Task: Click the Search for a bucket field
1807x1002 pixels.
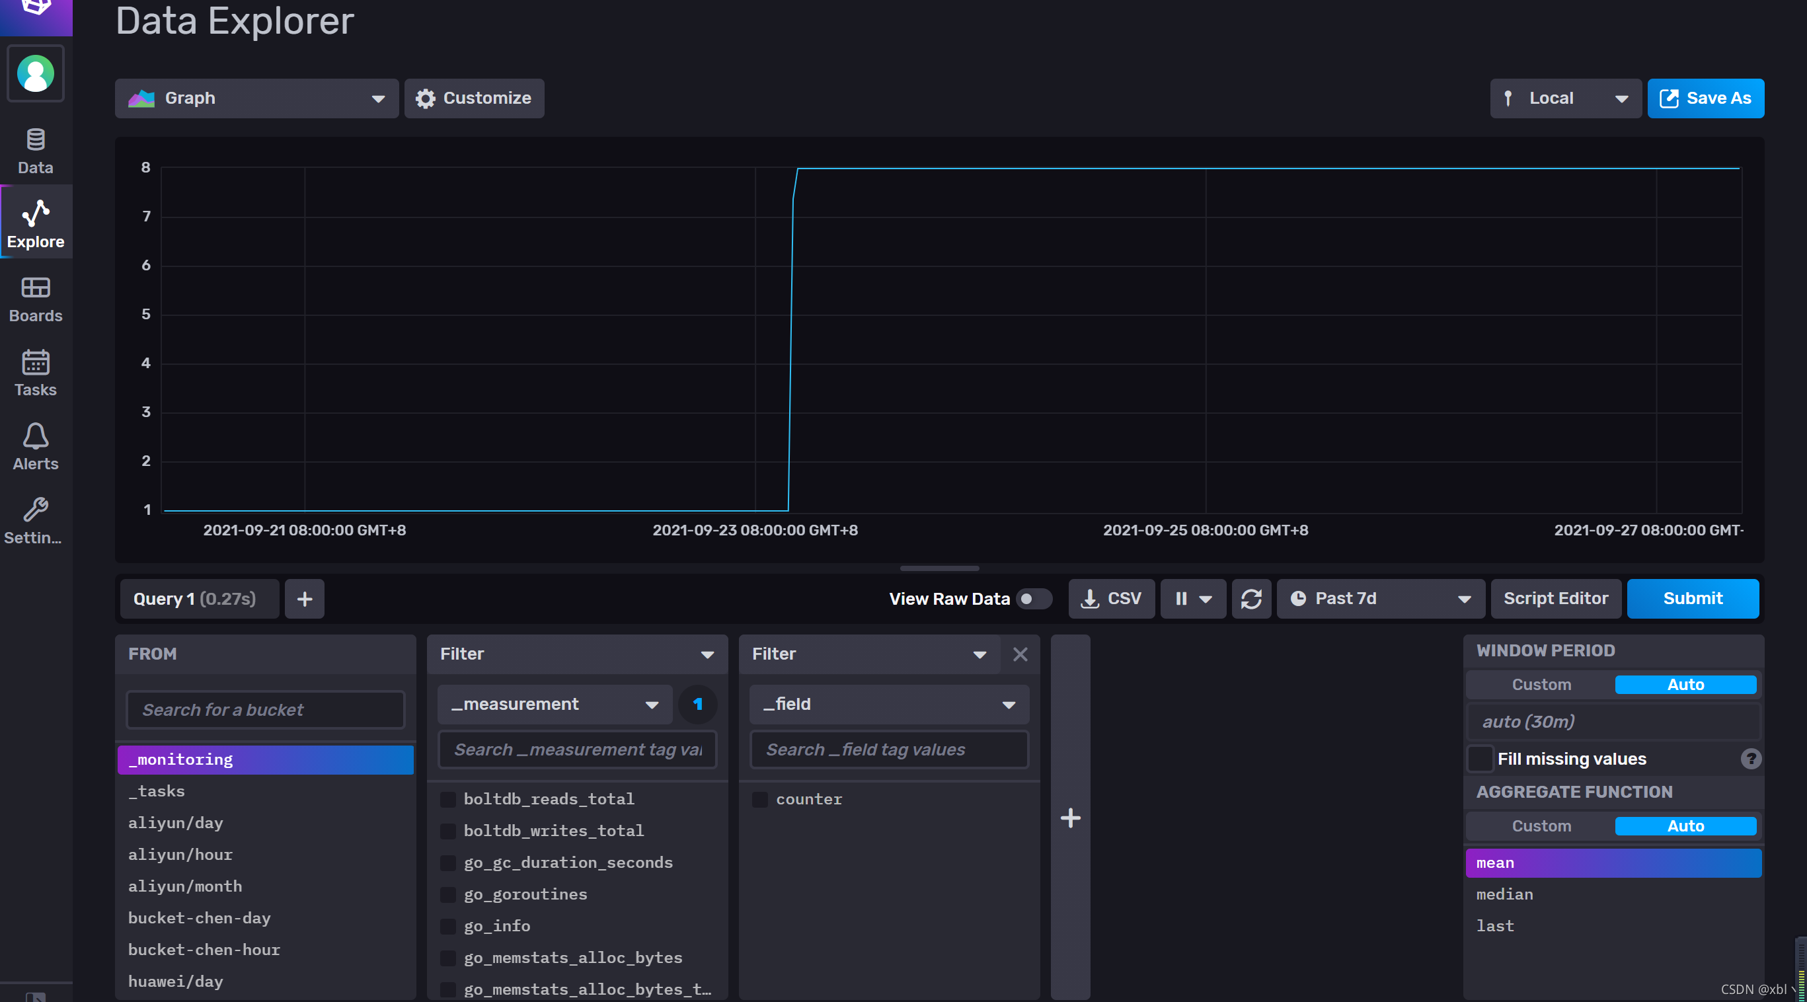Action: tap(265, 709)
